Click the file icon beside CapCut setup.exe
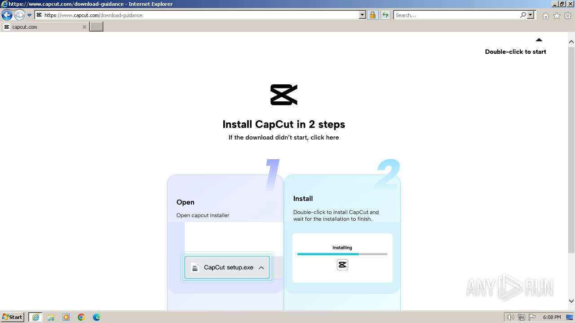The image size is (575, 323). coord(195,267)
